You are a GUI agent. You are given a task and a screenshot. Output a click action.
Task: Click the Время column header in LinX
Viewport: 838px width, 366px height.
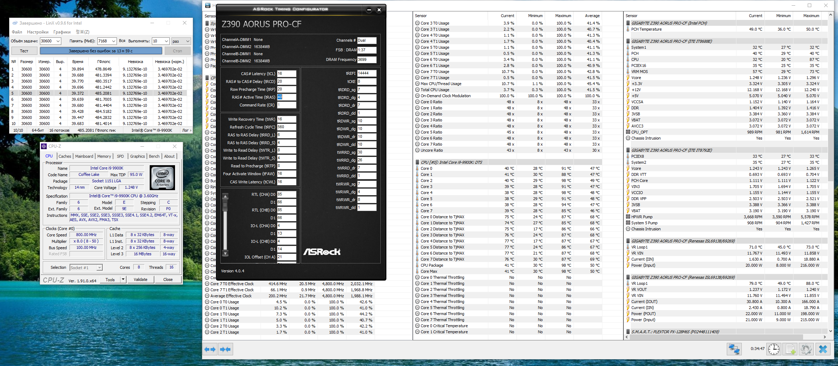78,62
